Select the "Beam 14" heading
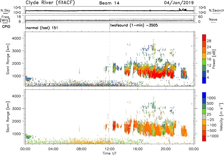Viewport: 224px width, 155px height. point(109,3)
